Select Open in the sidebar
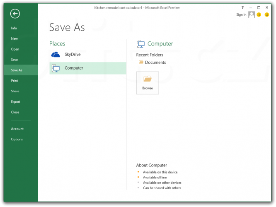The width and height of the screenshot is (276, 207). coord(15,49)
